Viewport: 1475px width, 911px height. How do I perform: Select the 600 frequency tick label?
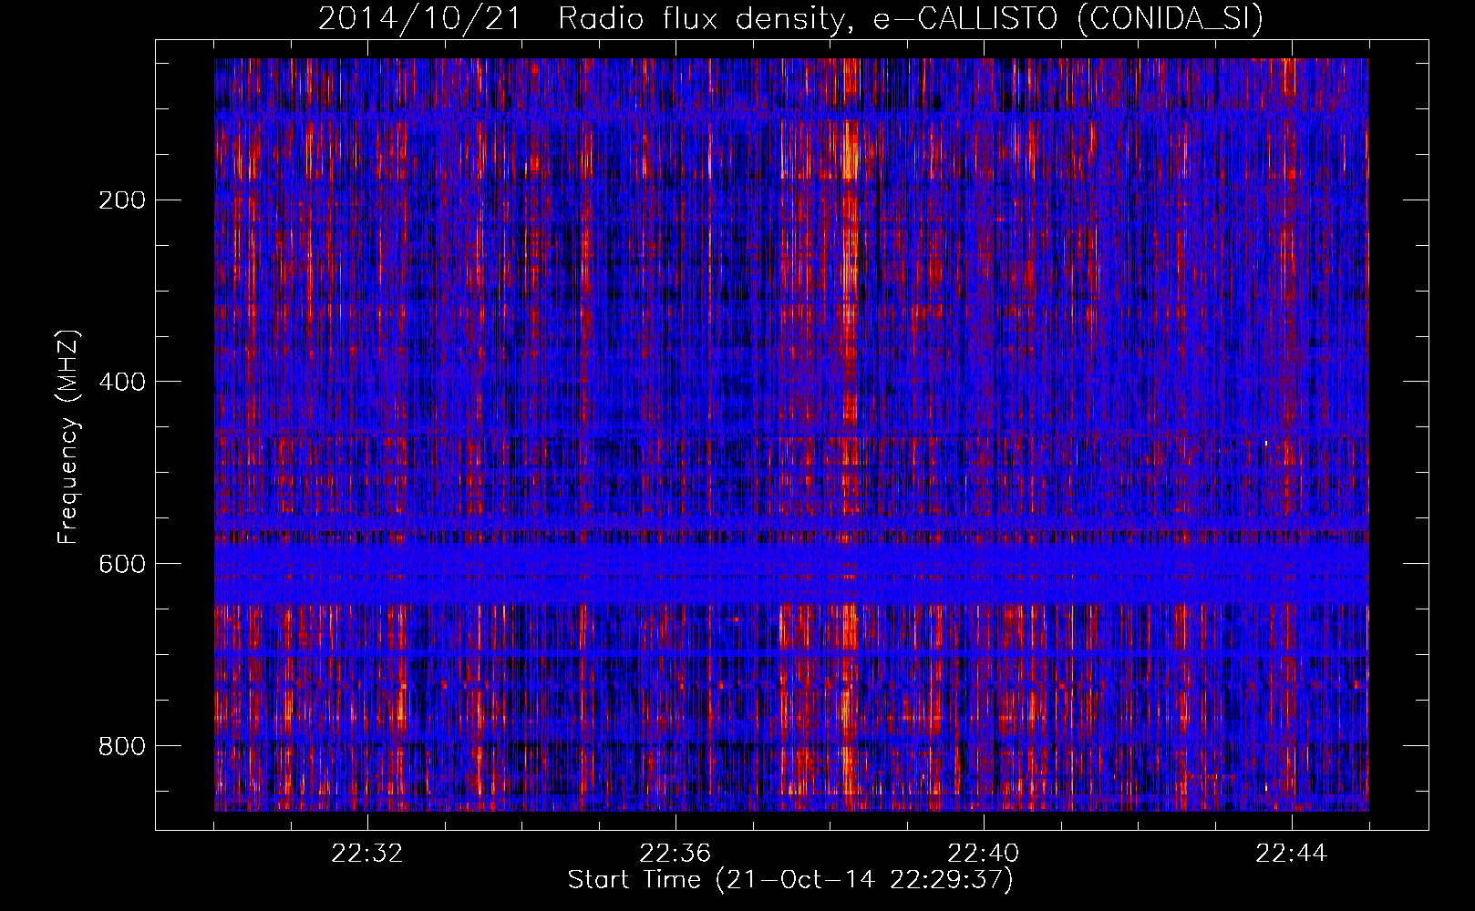click(122, 564)
